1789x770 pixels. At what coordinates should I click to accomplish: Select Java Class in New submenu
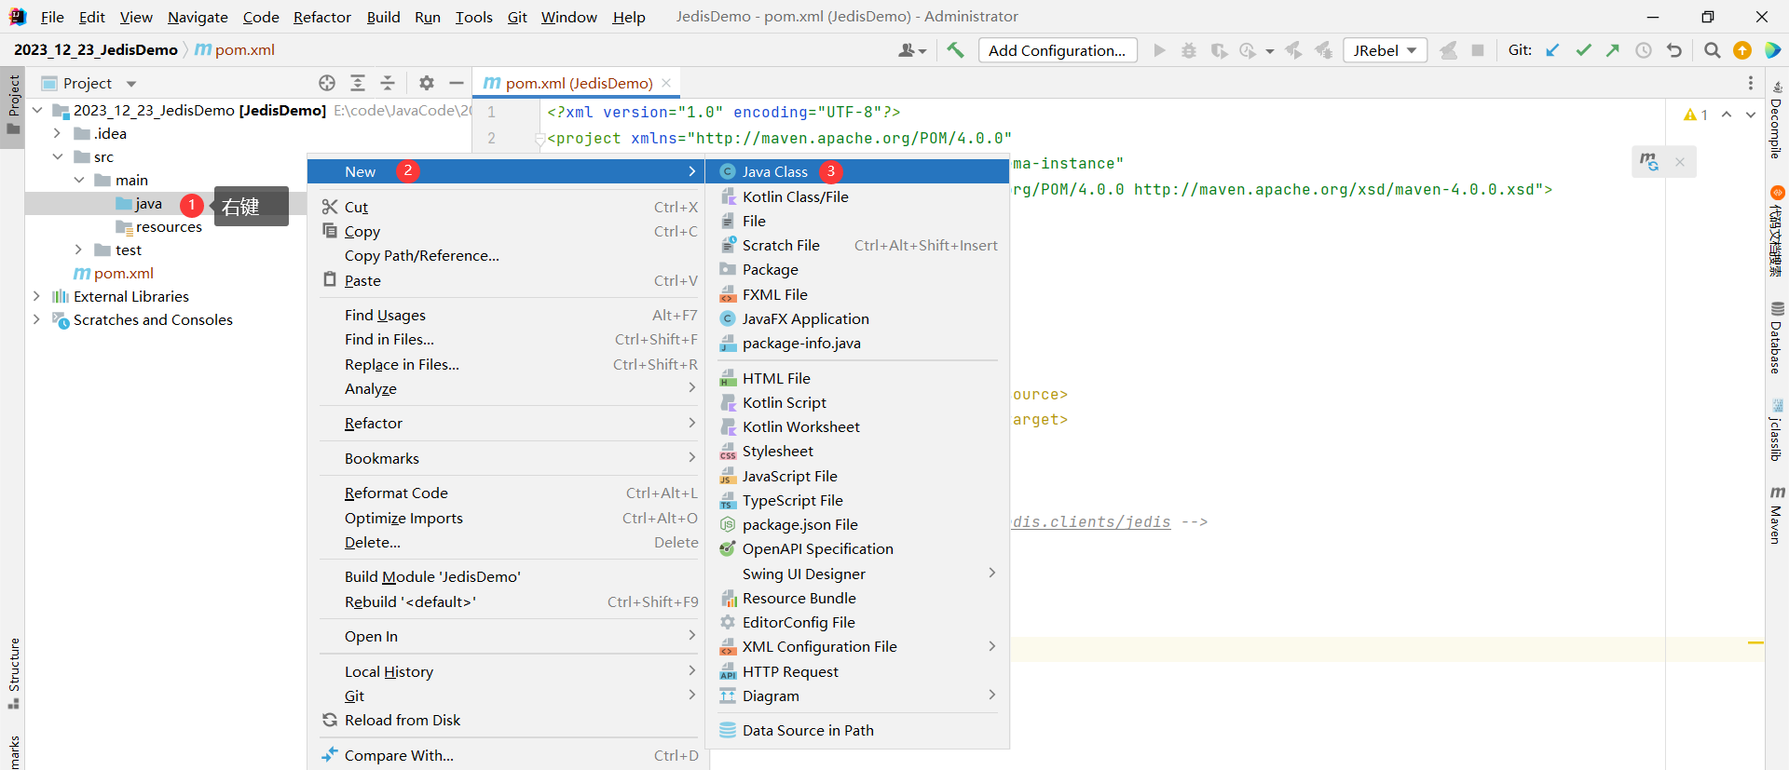(x=858, y=171)
